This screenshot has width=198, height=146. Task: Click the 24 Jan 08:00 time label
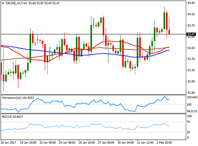[67, 143]
